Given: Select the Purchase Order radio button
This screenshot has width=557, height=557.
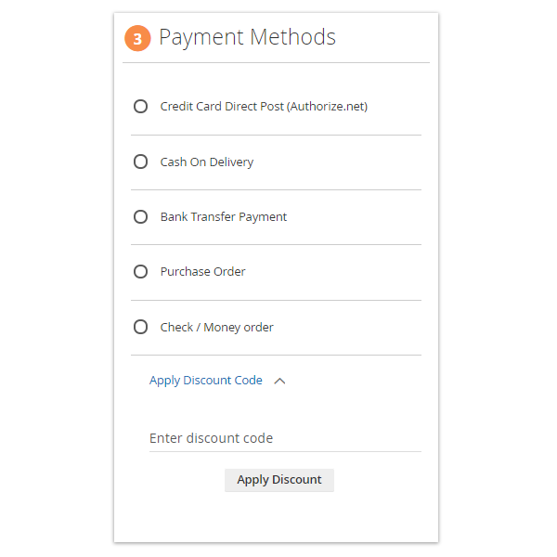Looking at the screenshot, I should tap(141, 272).
